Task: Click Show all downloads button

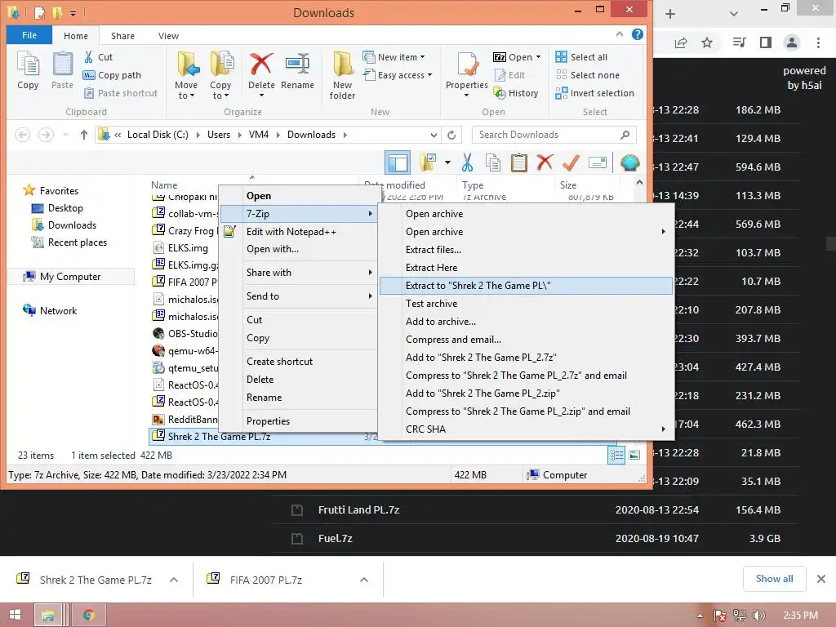Action: 774,579
